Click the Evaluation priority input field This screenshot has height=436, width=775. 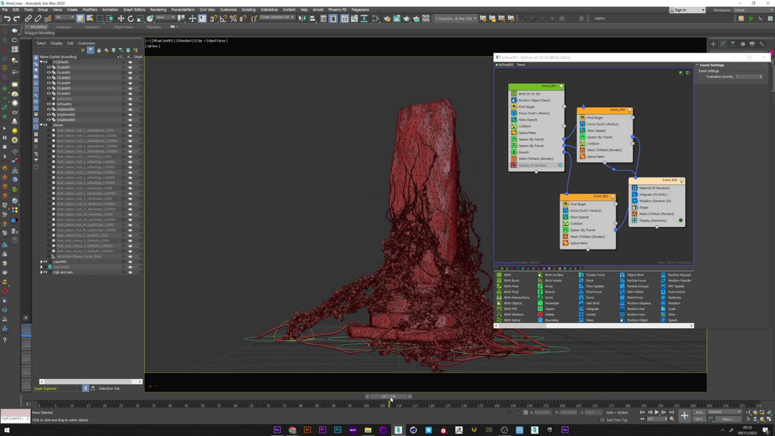coord(748,76)
